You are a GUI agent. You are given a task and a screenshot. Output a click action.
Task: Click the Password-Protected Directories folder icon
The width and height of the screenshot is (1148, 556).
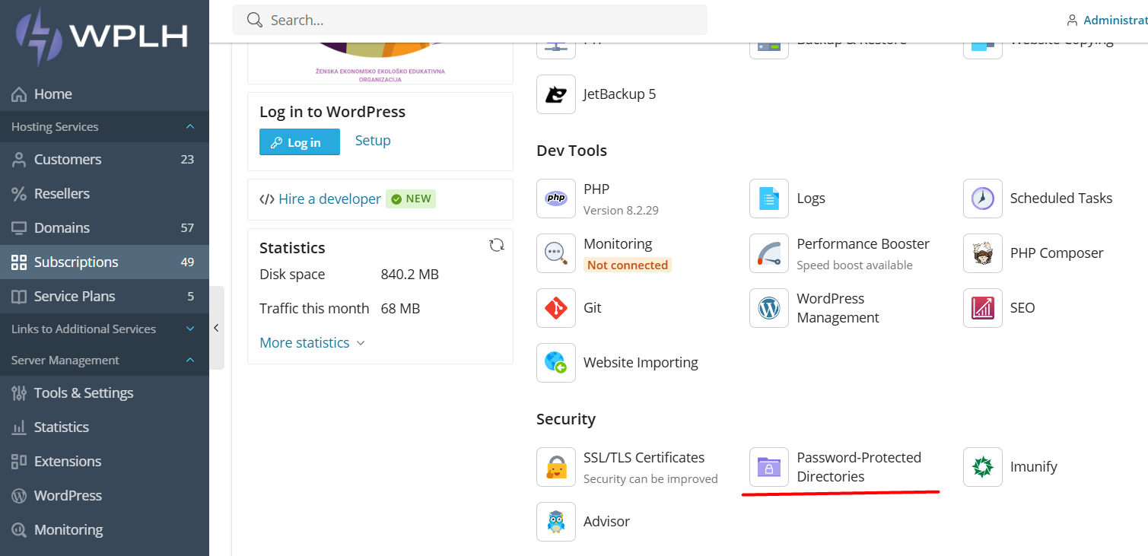769,467
